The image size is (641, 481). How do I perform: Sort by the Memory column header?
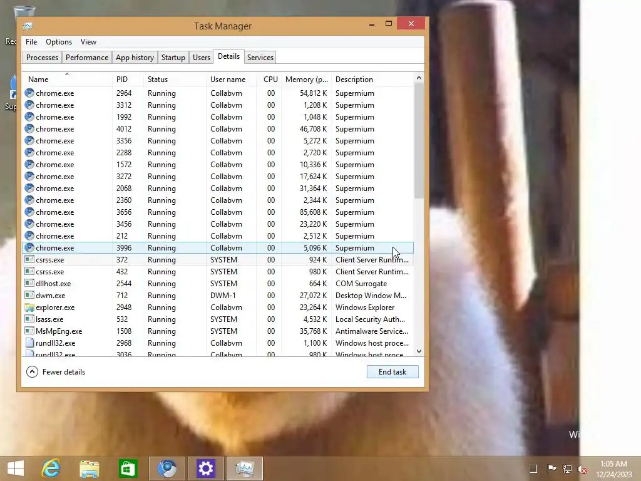pos(306,80)
